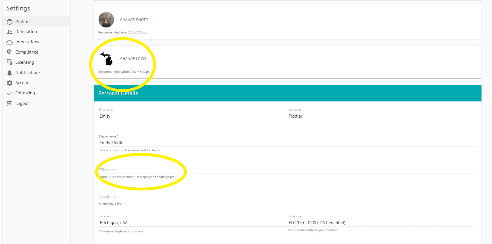Screen dimensions: 492x244
Task: Select Notifications in the settings sidebar
Action: click(x=36, y=72)
